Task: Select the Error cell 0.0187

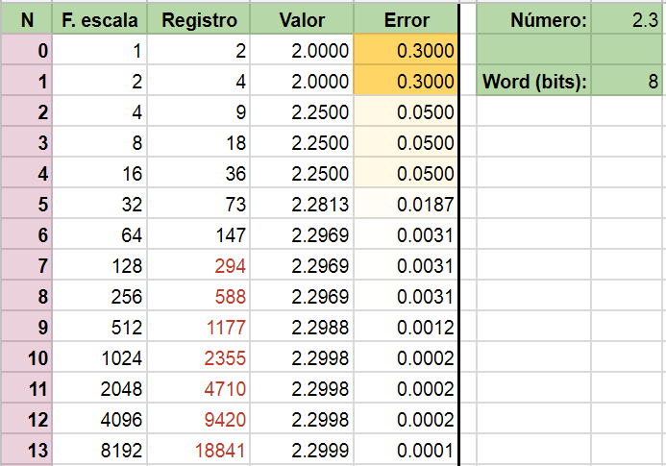Action: [406, 204]
